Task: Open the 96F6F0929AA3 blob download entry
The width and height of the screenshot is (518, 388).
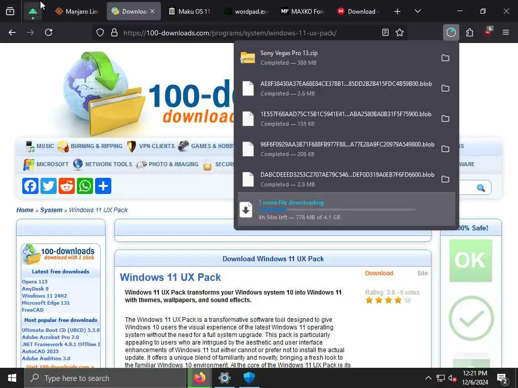Action: [x=336, y=149]
